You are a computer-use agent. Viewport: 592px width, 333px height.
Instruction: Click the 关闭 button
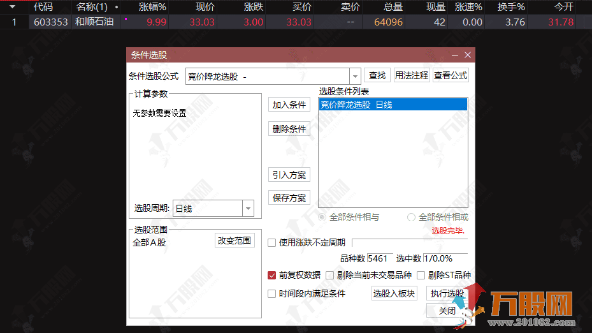447,311
